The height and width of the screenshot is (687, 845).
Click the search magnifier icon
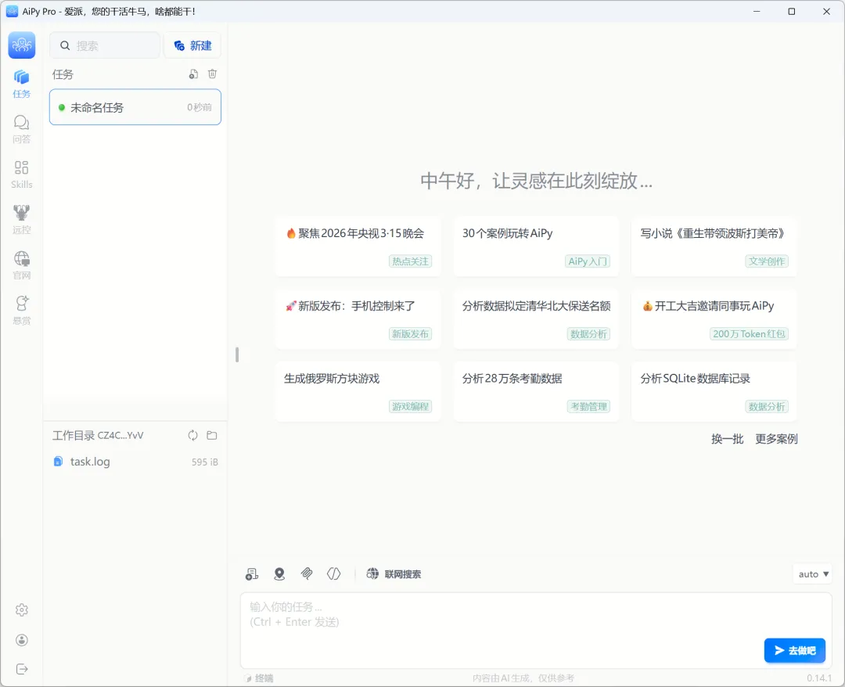pos(65,46)
